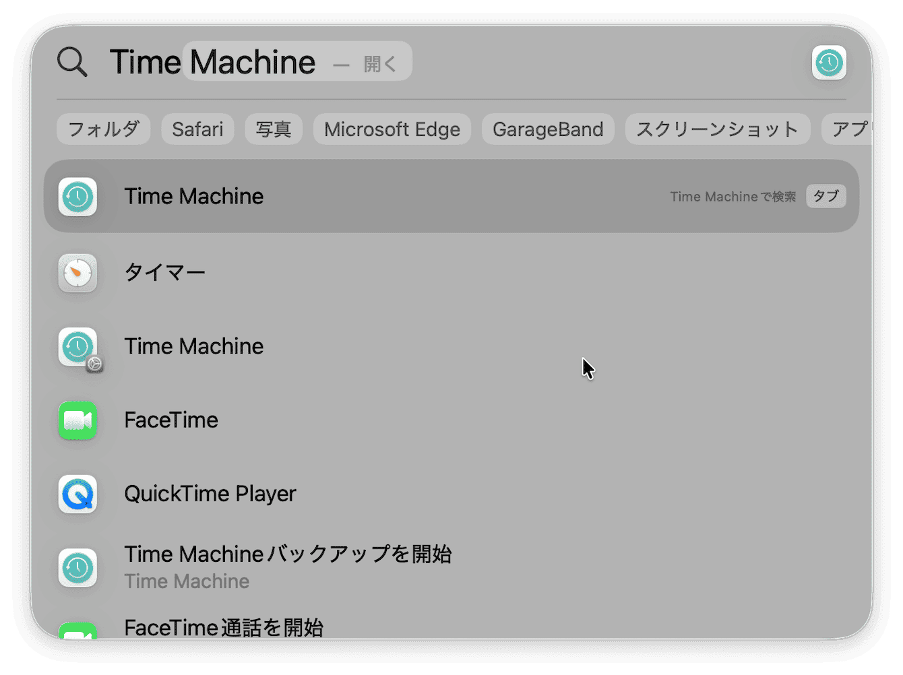Open the FaceTime result
The image size is (903, 675).
click(x=452, y=420)
